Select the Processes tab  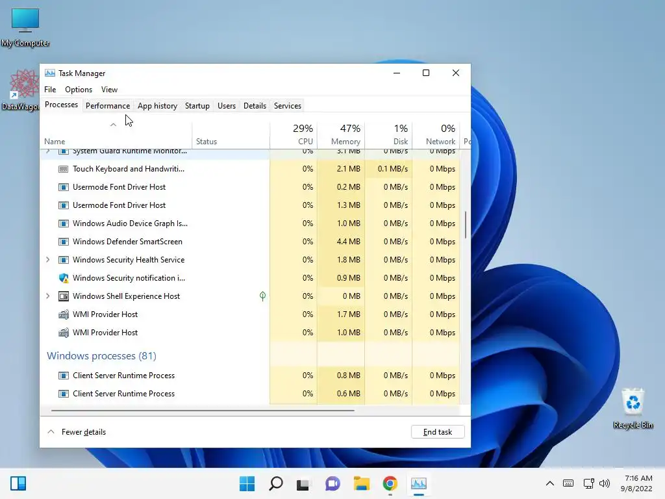coord(62,105)
